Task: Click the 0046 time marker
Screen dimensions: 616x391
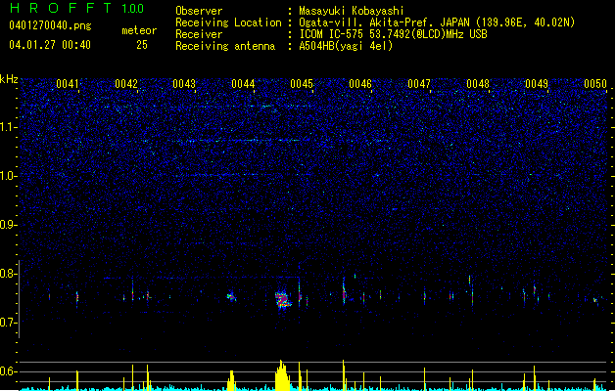Action: 360,84
